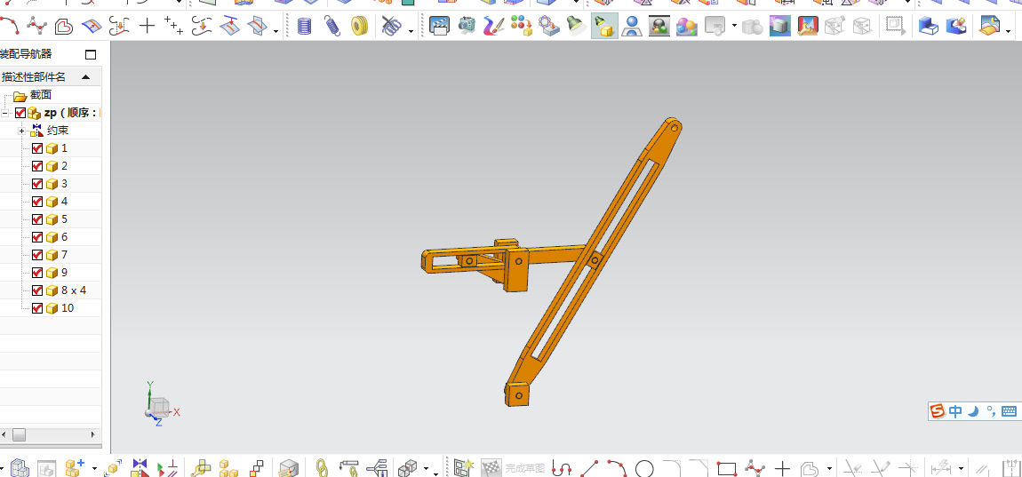Open the add component dropdown arrow
This screenshot has width=1022, height=477.
pos(94,468)
